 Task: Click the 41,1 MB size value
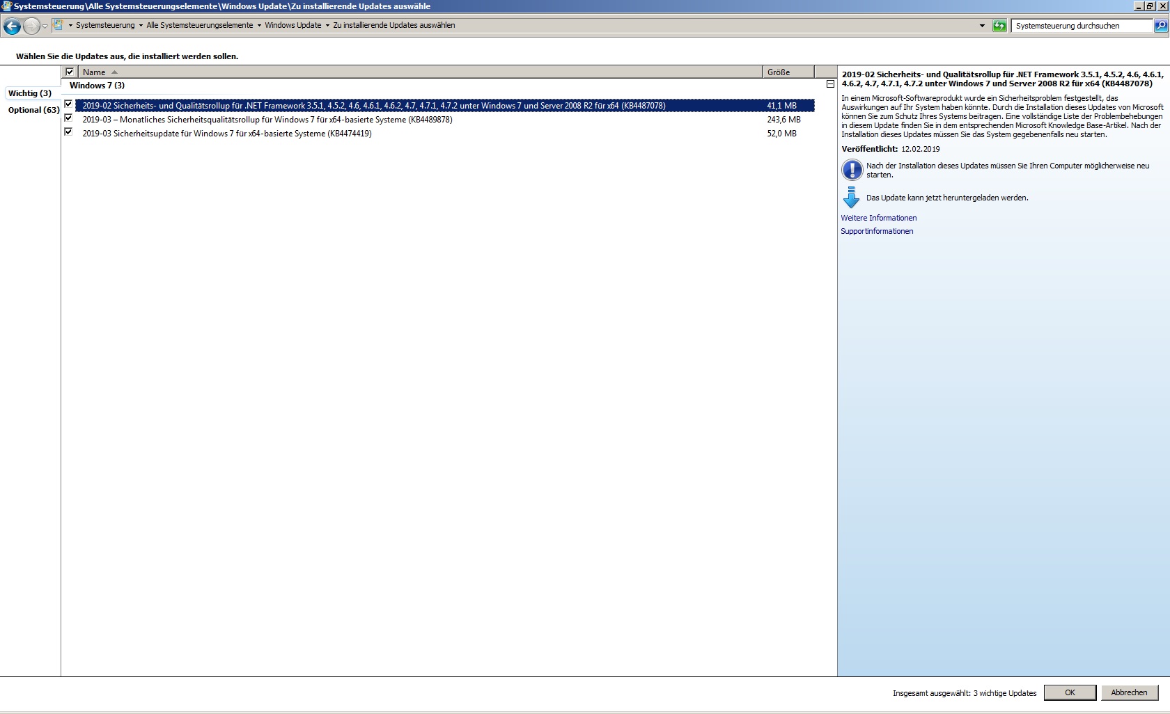click(781, 106)
